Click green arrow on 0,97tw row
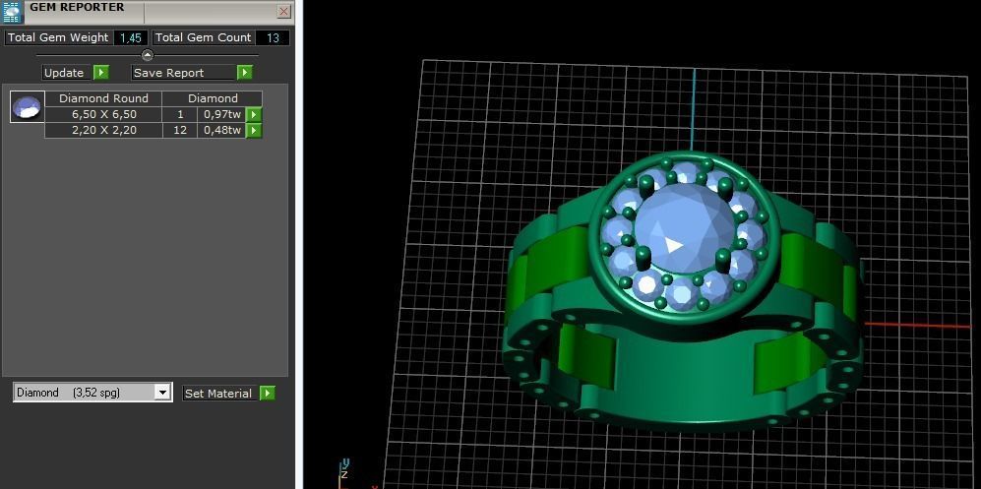The width and height of the screenshot is (981, 489). pyautogui.click(x=254, y=114)
